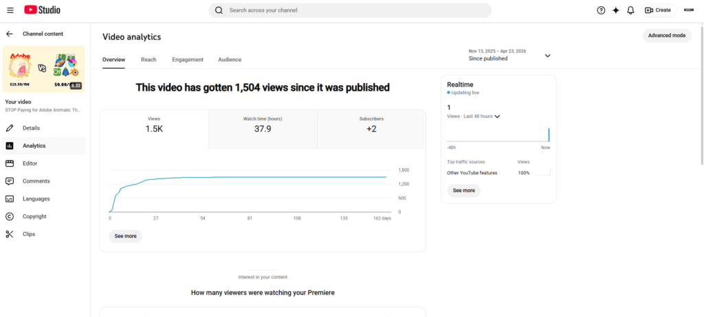Open the hamburger navigation menu
Image resolution: width=704 pixels, height=317 pixels.
[x=9, y=10]
